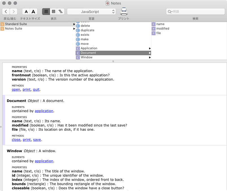The height and width of the screenshot is (191, 227).
Task: Click the back navigation arrow button
Action: [6, 12]
